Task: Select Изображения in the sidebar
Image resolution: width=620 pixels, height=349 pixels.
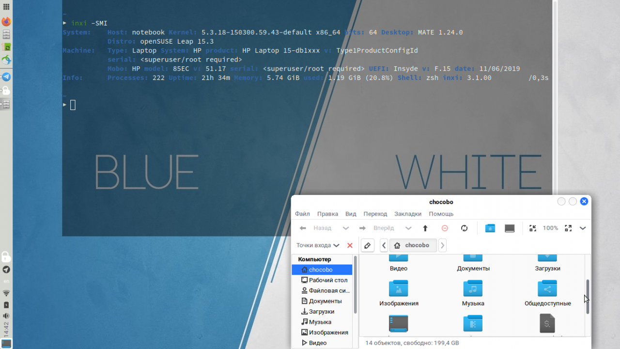Action: [322, 333]
